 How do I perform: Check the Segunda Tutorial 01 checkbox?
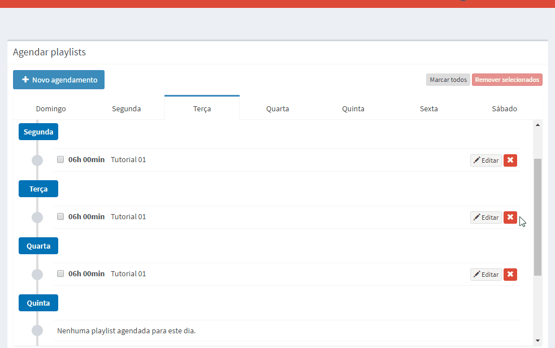coord(60,159)
